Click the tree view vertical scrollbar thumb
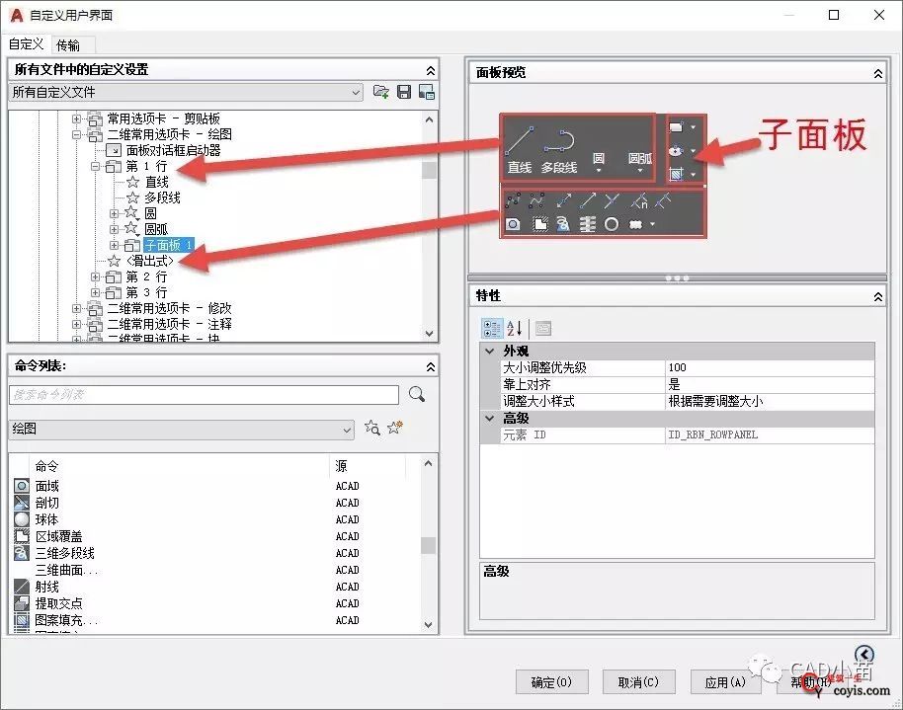903x710 pixels. (x=429, y=170)
